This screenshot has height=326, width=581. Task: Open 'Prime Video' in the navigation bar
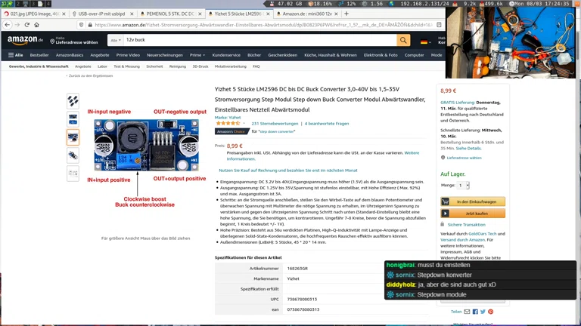[128, 55]
